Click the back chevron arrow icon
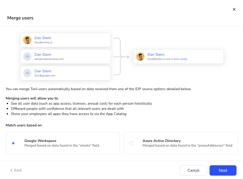This screenshot has height=179, width=243. pos(11,170)
